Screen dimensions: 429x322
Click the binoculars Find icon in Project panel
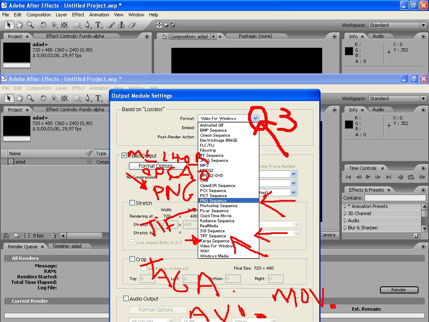6,236
